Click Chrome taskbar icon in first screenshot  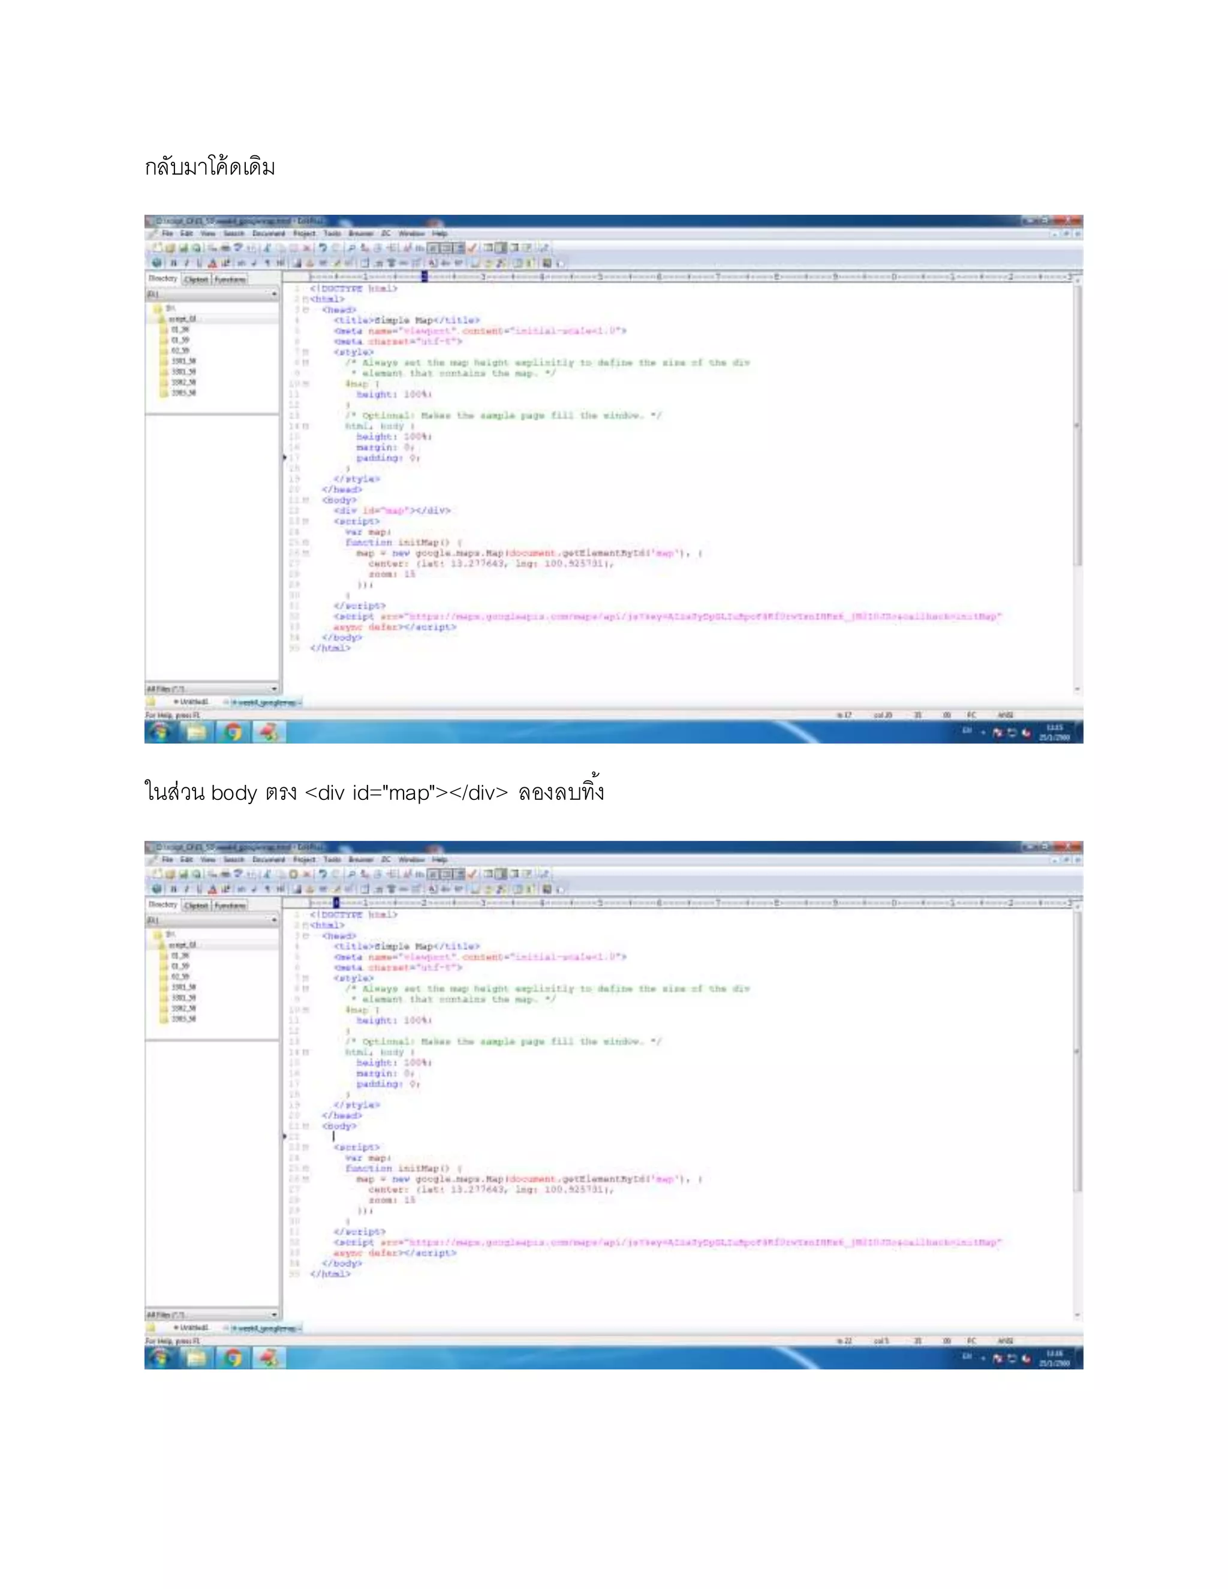(233, 732)
